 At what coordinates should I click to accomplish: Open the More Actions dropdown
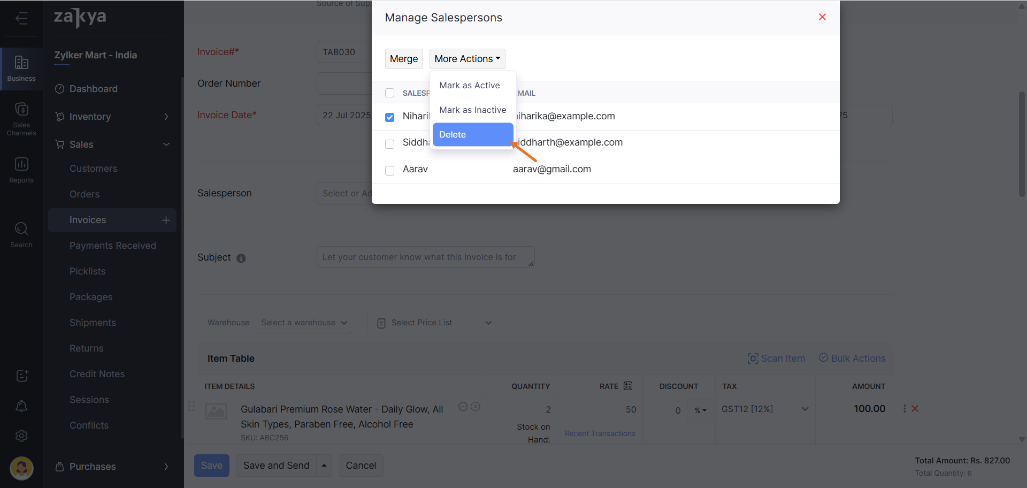point(467,59)
